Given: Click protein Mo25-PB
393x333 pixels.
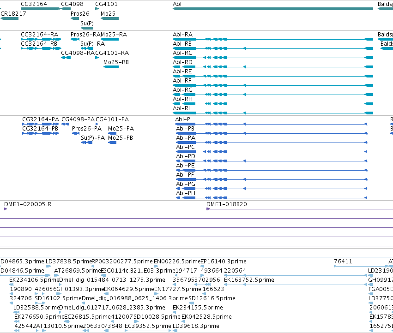Looking at the screenshot, I should tap(121, 138).
